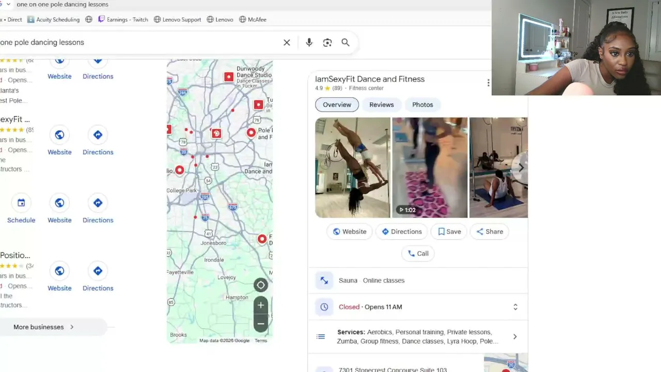
Task: Open the first pole dancer photo
Action: (353, 167)
